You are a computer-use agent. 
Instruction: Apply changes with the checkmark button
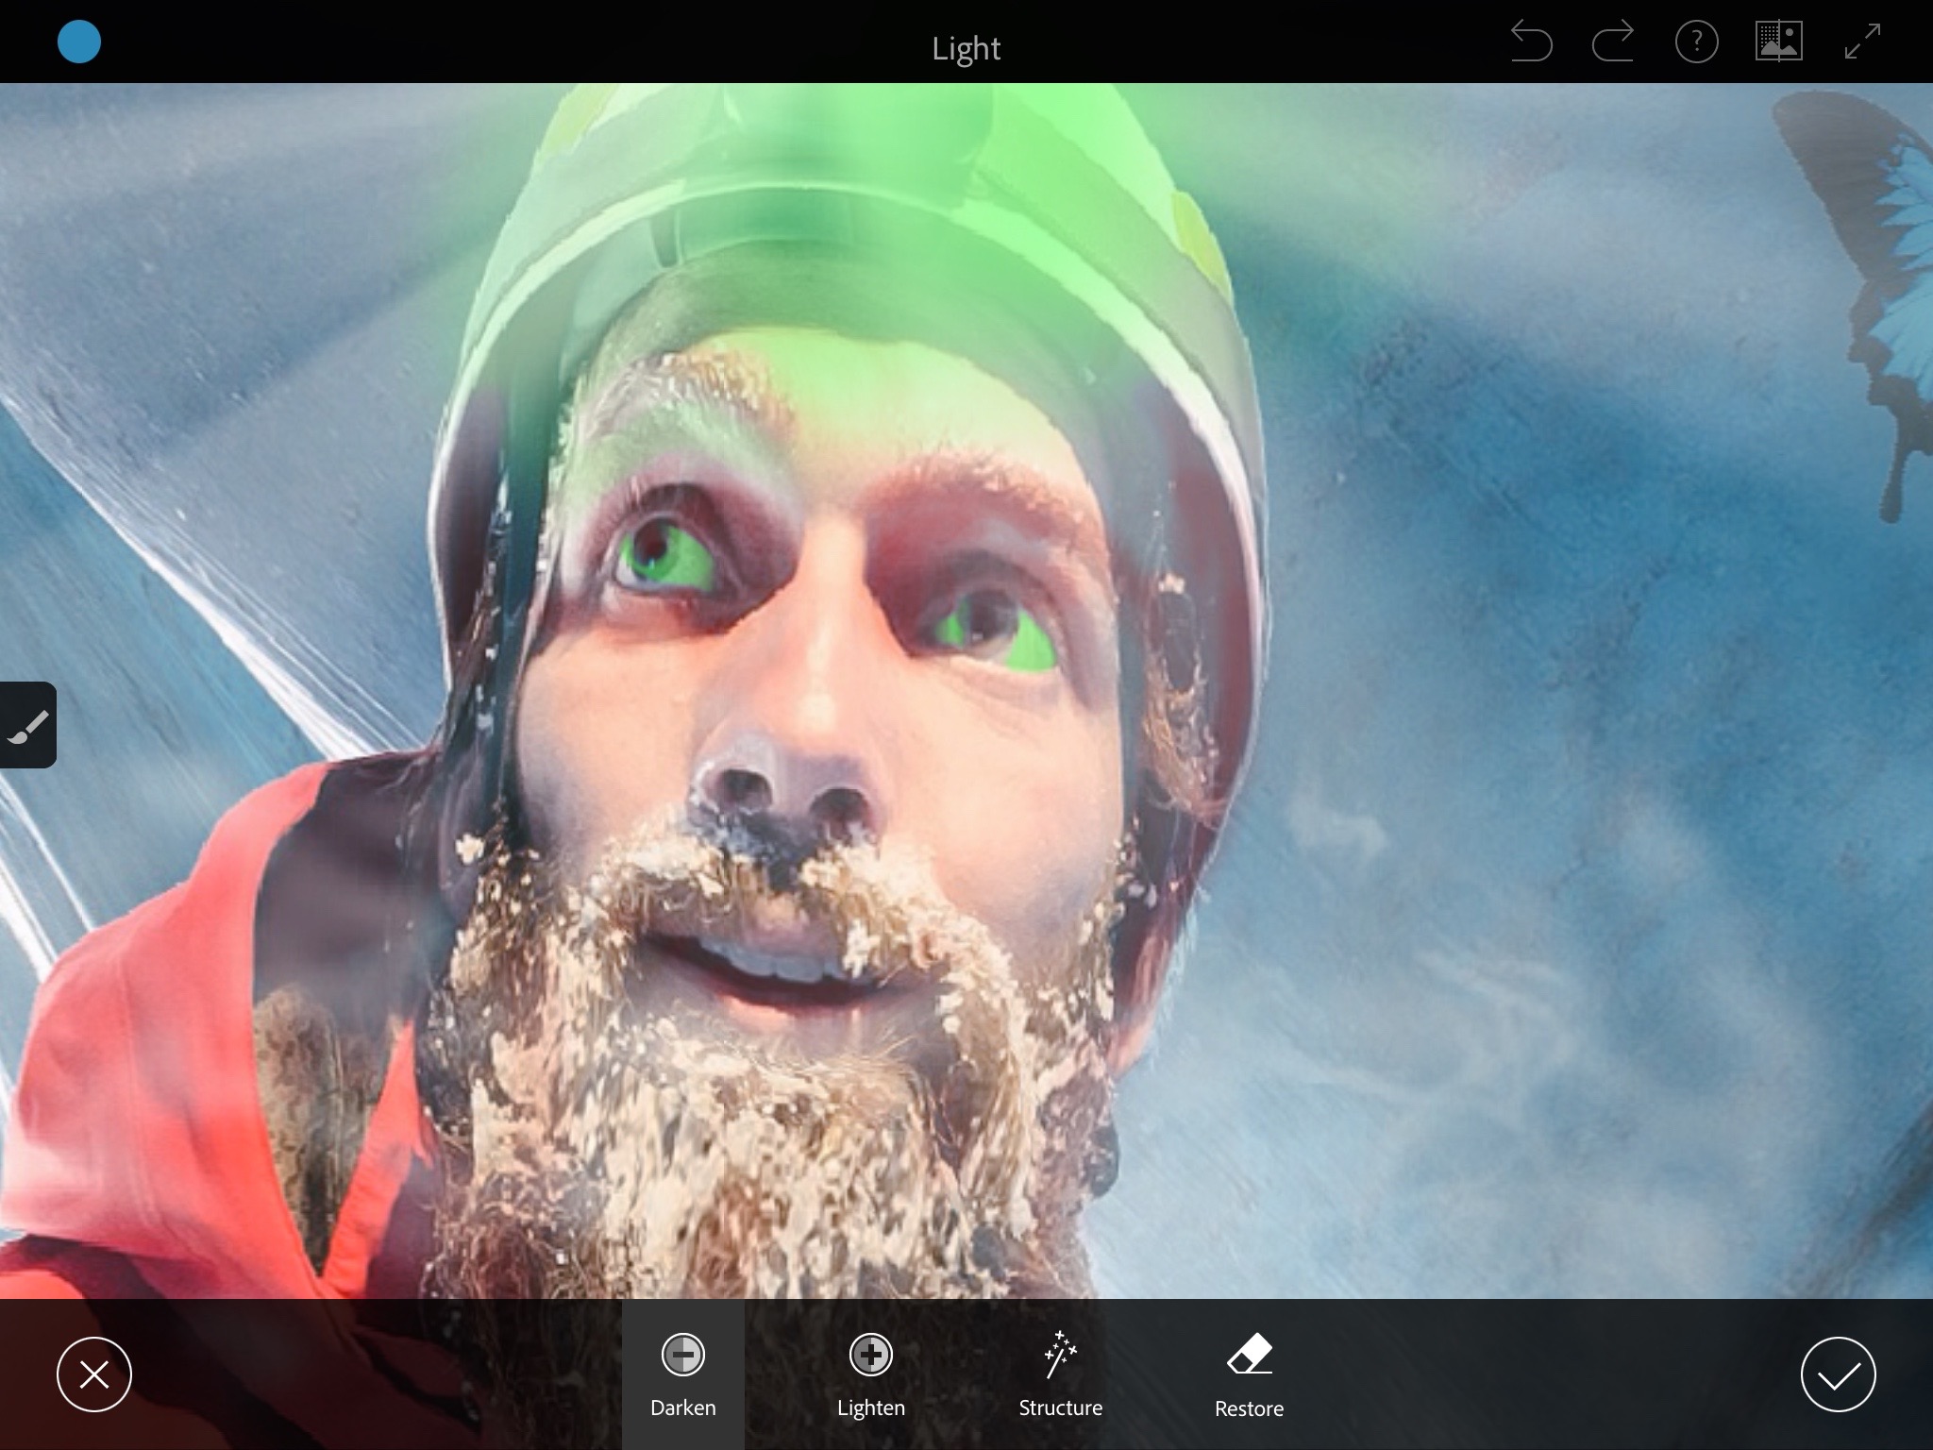(x=1838, y=1374)
